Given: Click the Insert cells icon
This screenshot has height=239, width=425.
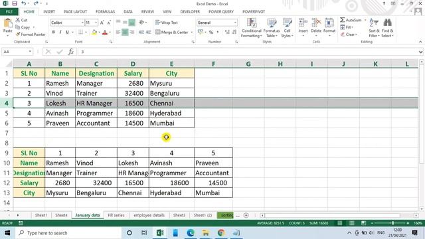Looking at the screenshot, I should point(303,23).
